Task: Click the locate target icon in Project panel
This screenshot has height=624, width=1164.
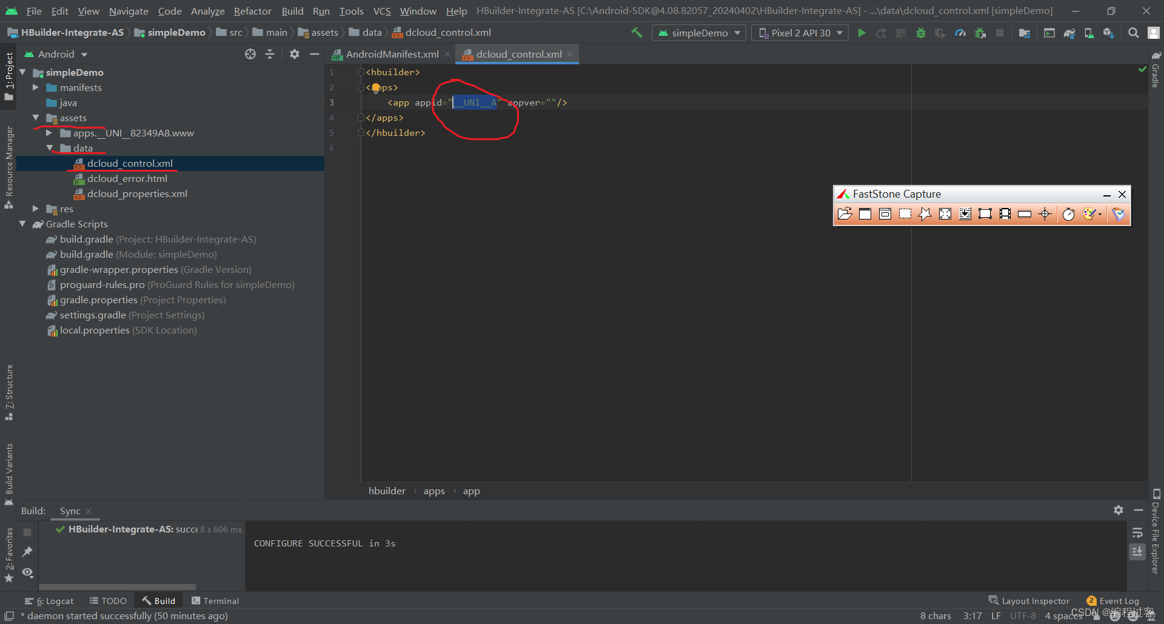Action: [x=250, y=54]
